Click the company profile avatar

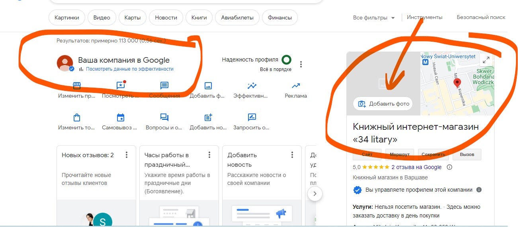pyautogui.click(x=65, y=63)
